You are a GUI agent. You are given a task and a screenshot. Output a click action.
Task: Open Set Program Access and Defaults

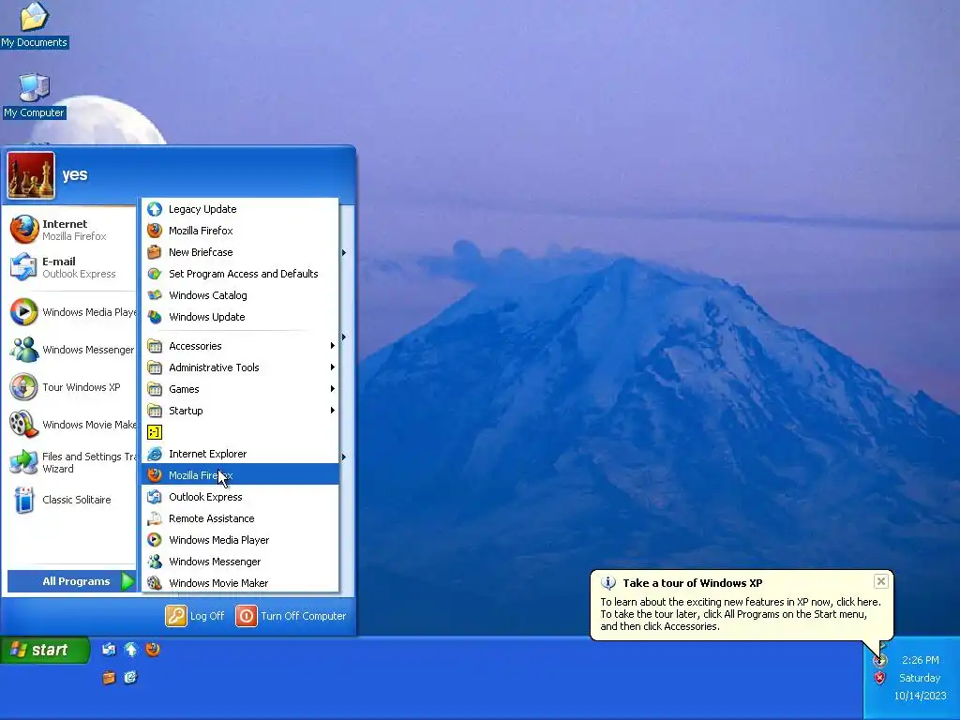240,274
